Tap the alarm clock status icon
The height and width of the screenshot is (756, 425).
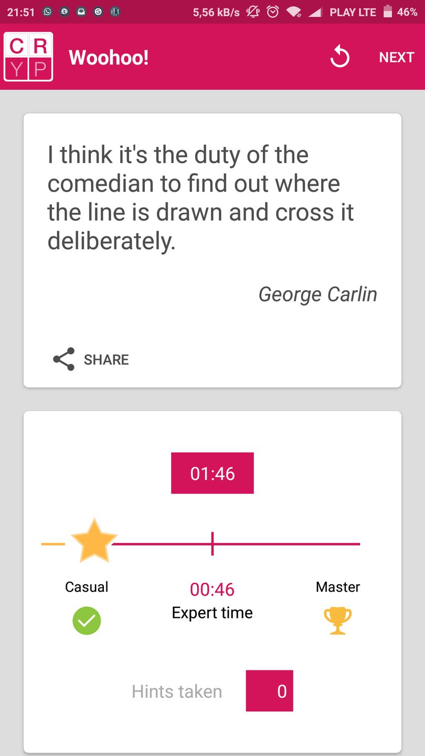pos(272,12)
